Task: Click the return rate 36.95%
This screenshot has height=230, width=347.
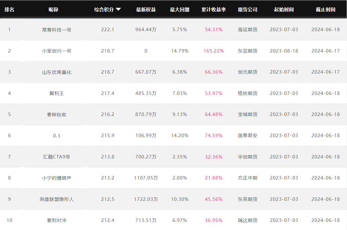Action: click(214, 220)
